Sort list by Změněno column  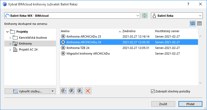(138, 31)
